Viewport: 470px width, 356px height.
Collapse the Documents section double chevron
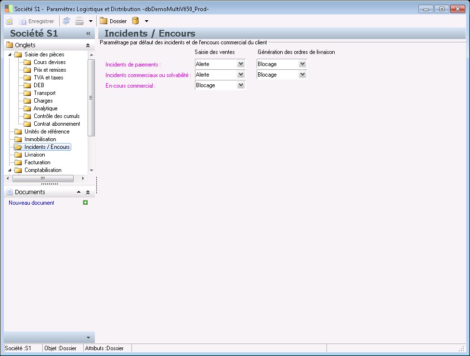(88, 192)
